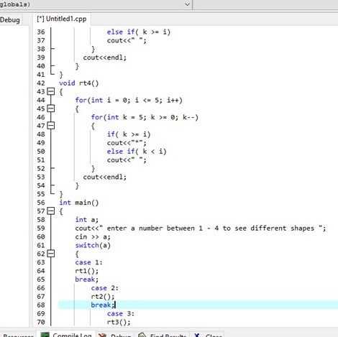Place cursor on the switch(a) line

click(x=93, y=245)
